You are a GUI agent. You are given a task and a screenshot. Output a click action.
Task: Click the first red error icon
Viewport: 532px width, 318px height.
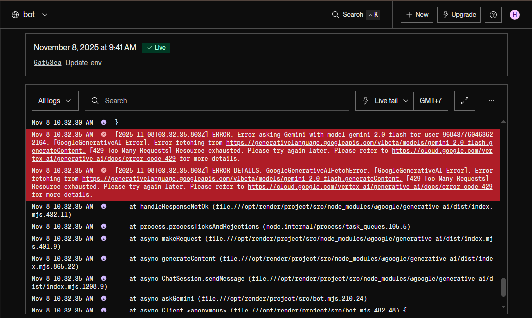[x=104, y=135]
